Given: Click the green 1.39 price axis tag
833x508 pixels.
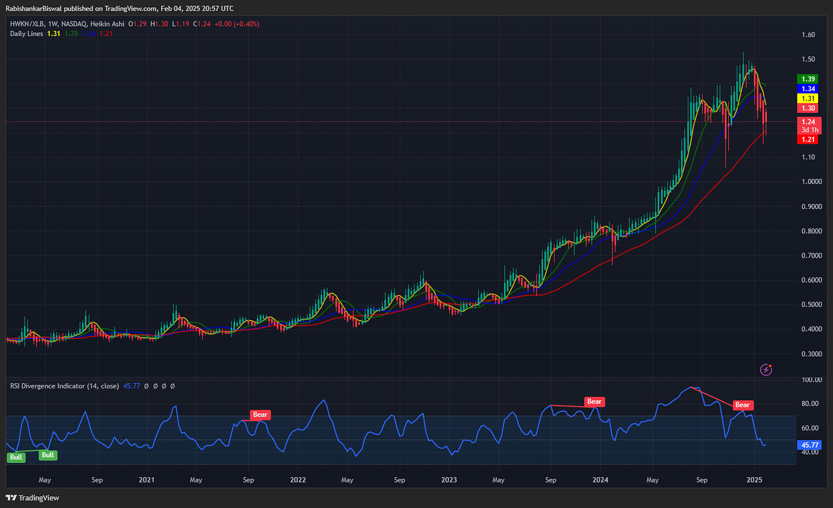Looking at the screenshot, I should (x=807, y=79).
